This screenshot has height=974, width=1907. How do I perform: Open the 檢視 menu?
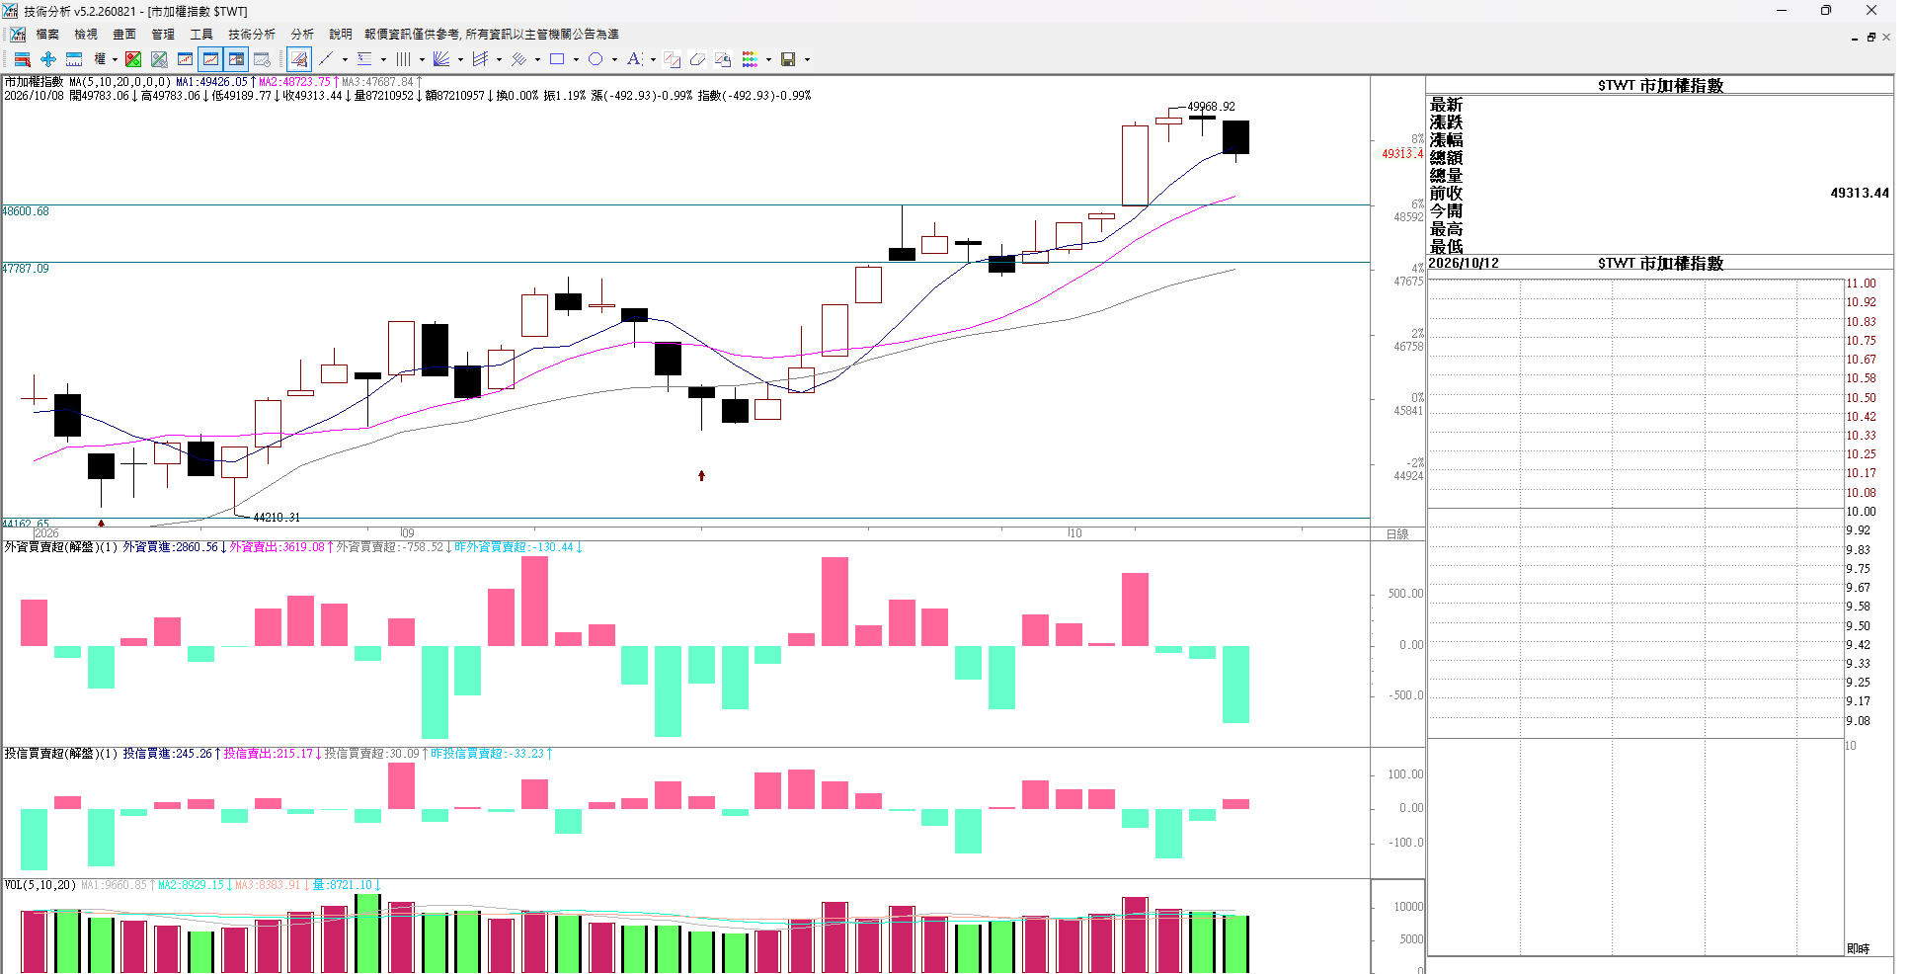click(86, 35)
